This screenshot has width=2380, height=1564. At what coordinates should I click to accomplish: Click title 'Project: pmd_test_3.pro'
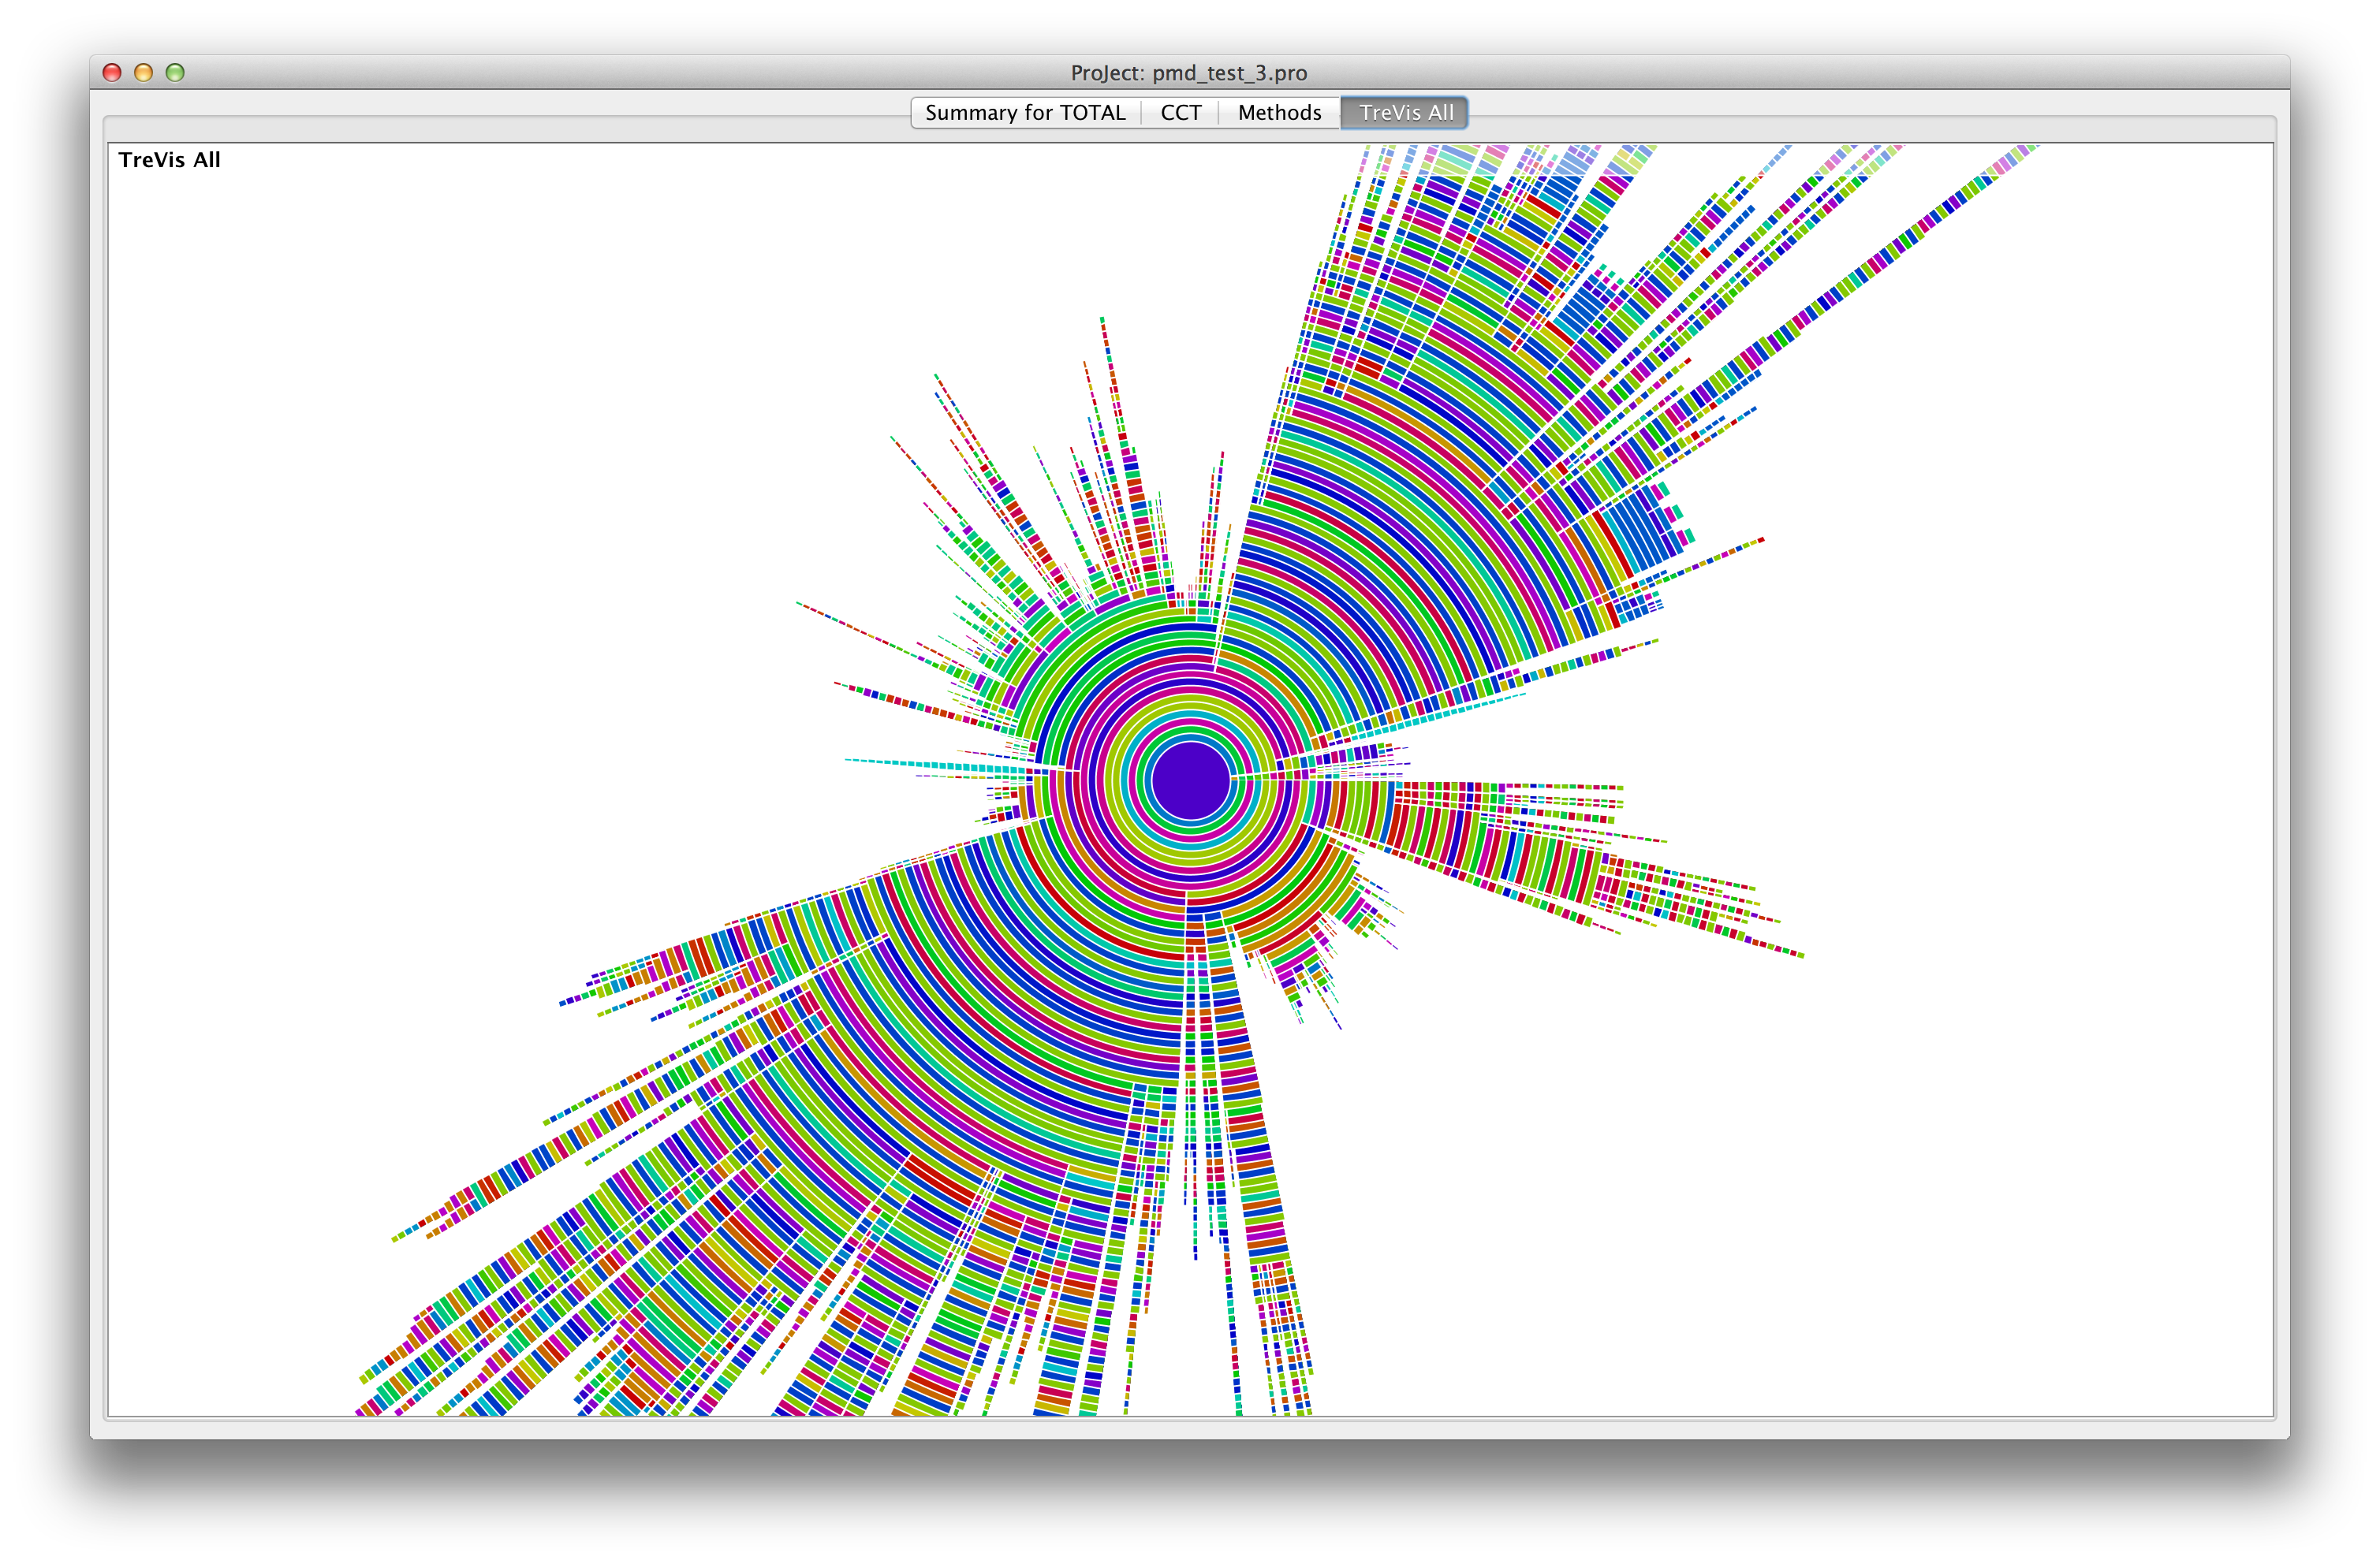pyautogui.click(x=1189, y=73)
